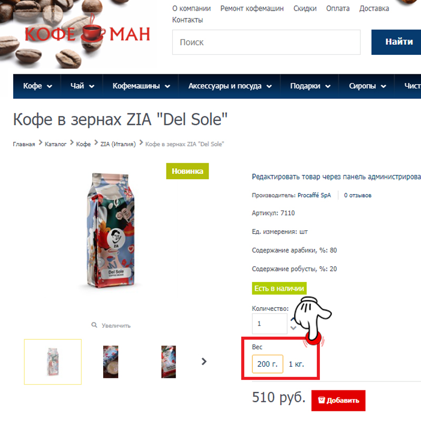Click the magnifier icon beside Увеличить
The height and width of the screenshot is (421, 421).
click(x=94, y=325)
